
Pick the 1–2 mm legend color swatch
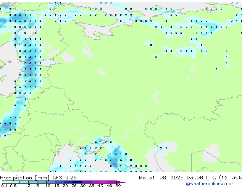tap(24, 182)
